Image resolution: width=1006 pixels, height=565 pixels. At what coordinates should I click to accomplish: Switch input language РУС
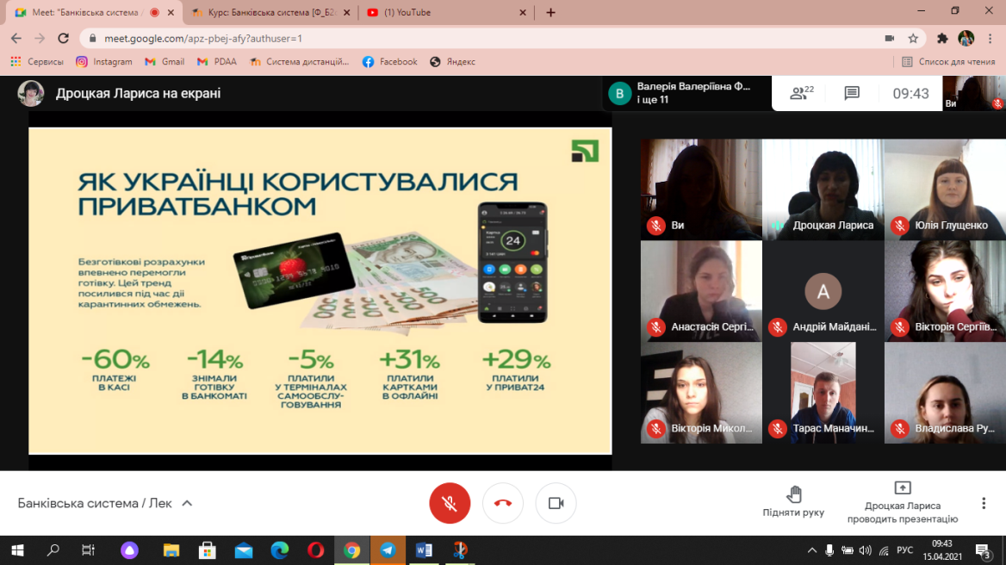point(904,550)
